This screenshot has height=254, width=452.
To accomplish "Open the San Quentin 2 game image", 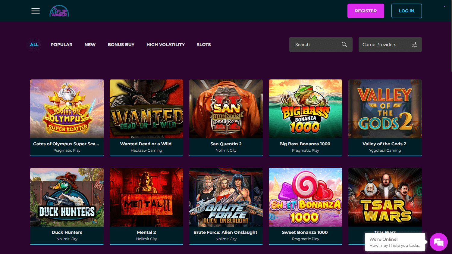I will pos(226,109).
